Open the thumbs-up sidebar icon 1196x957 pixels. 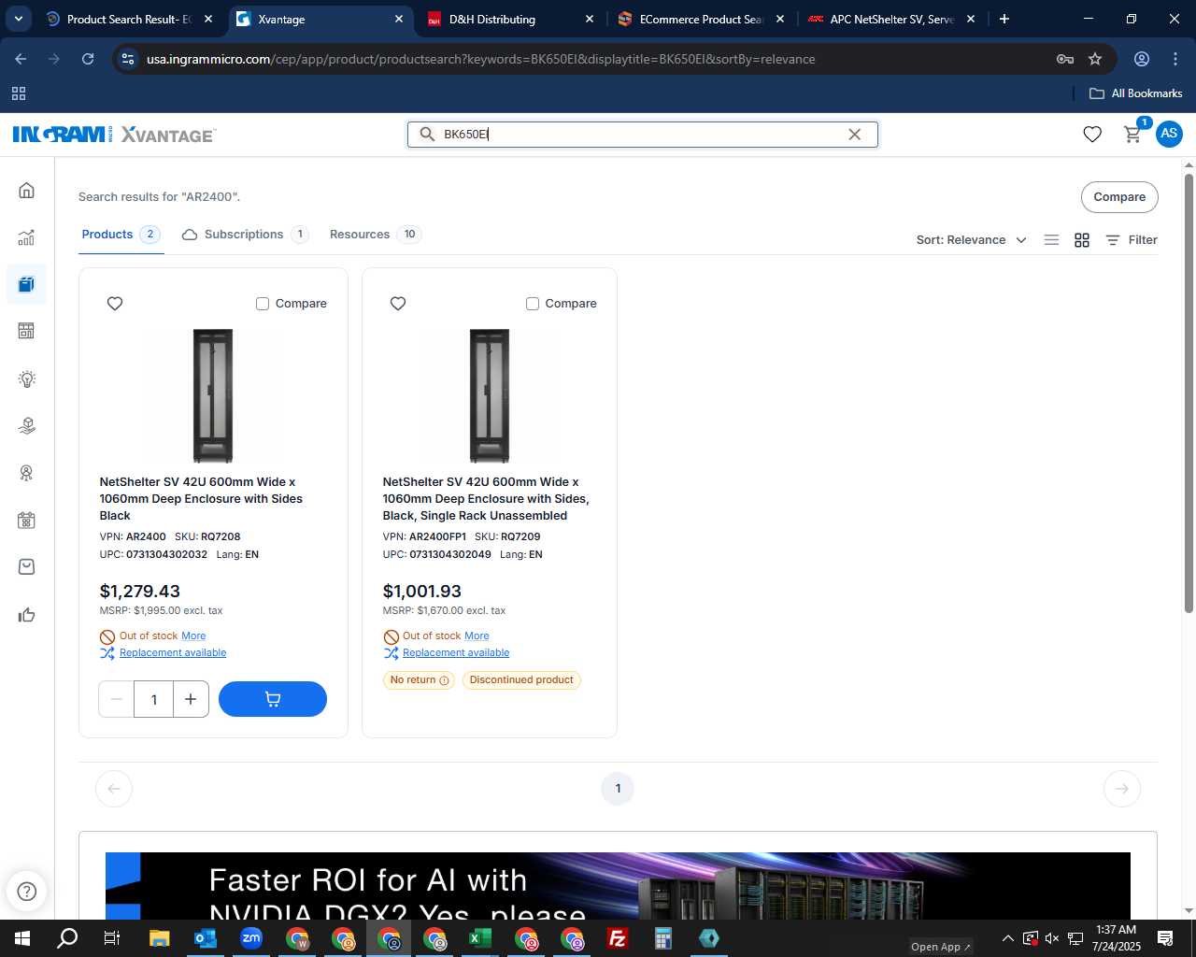pos(26,615)
